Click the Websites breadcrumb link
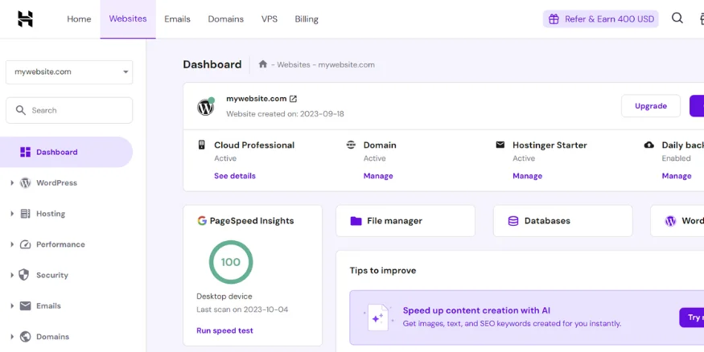 (x=294, y=64)
